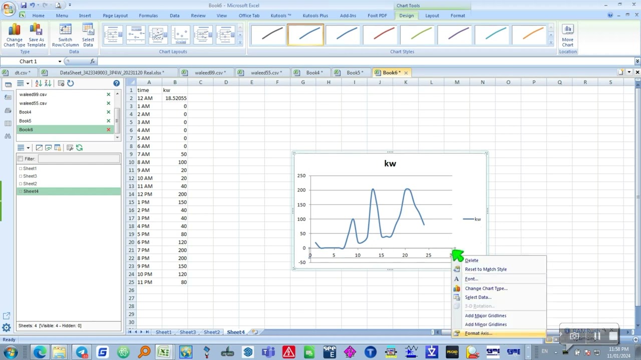Select the orange line chart style
This screenshot has width=641, height=360.
[530, 34]
